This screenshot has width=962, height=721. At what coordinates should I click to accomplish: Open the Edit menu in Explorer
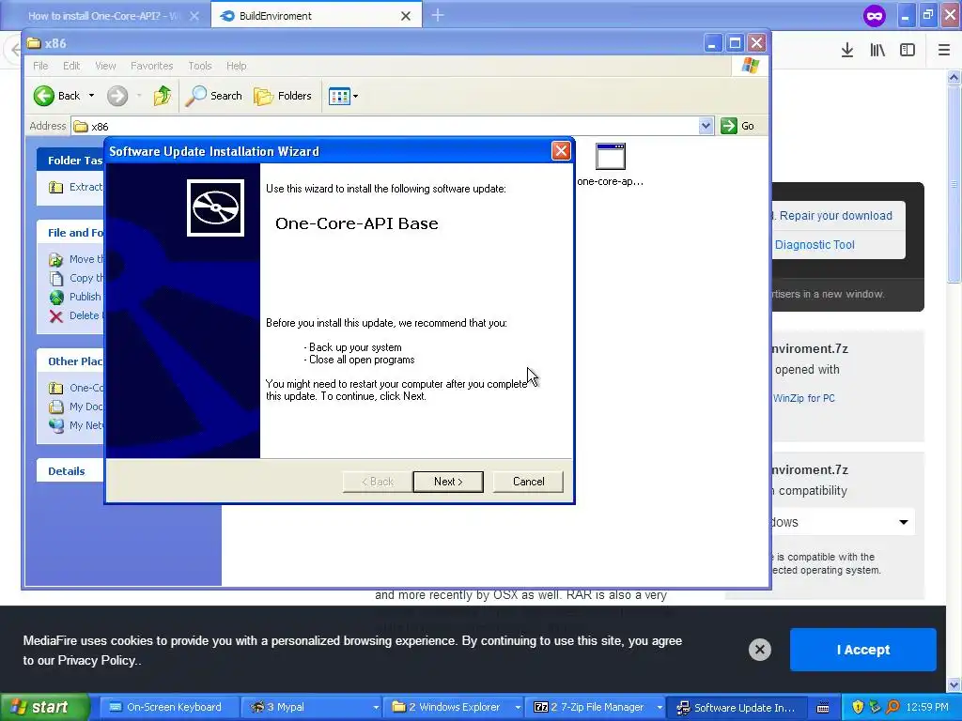tap(71, 66)
